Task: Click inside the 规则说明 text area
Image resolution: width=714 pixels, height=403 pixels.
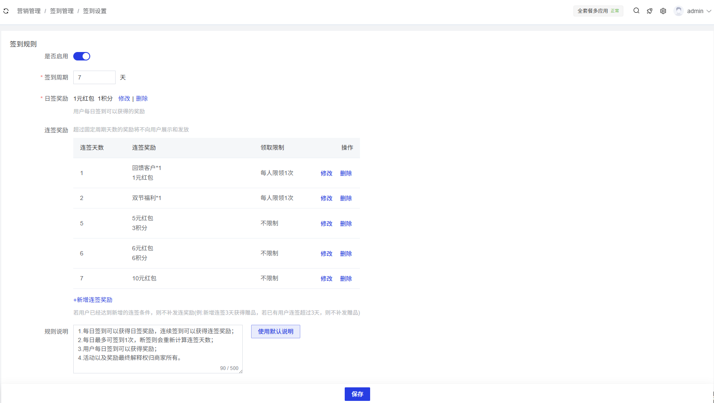Action: click(158, 349)
